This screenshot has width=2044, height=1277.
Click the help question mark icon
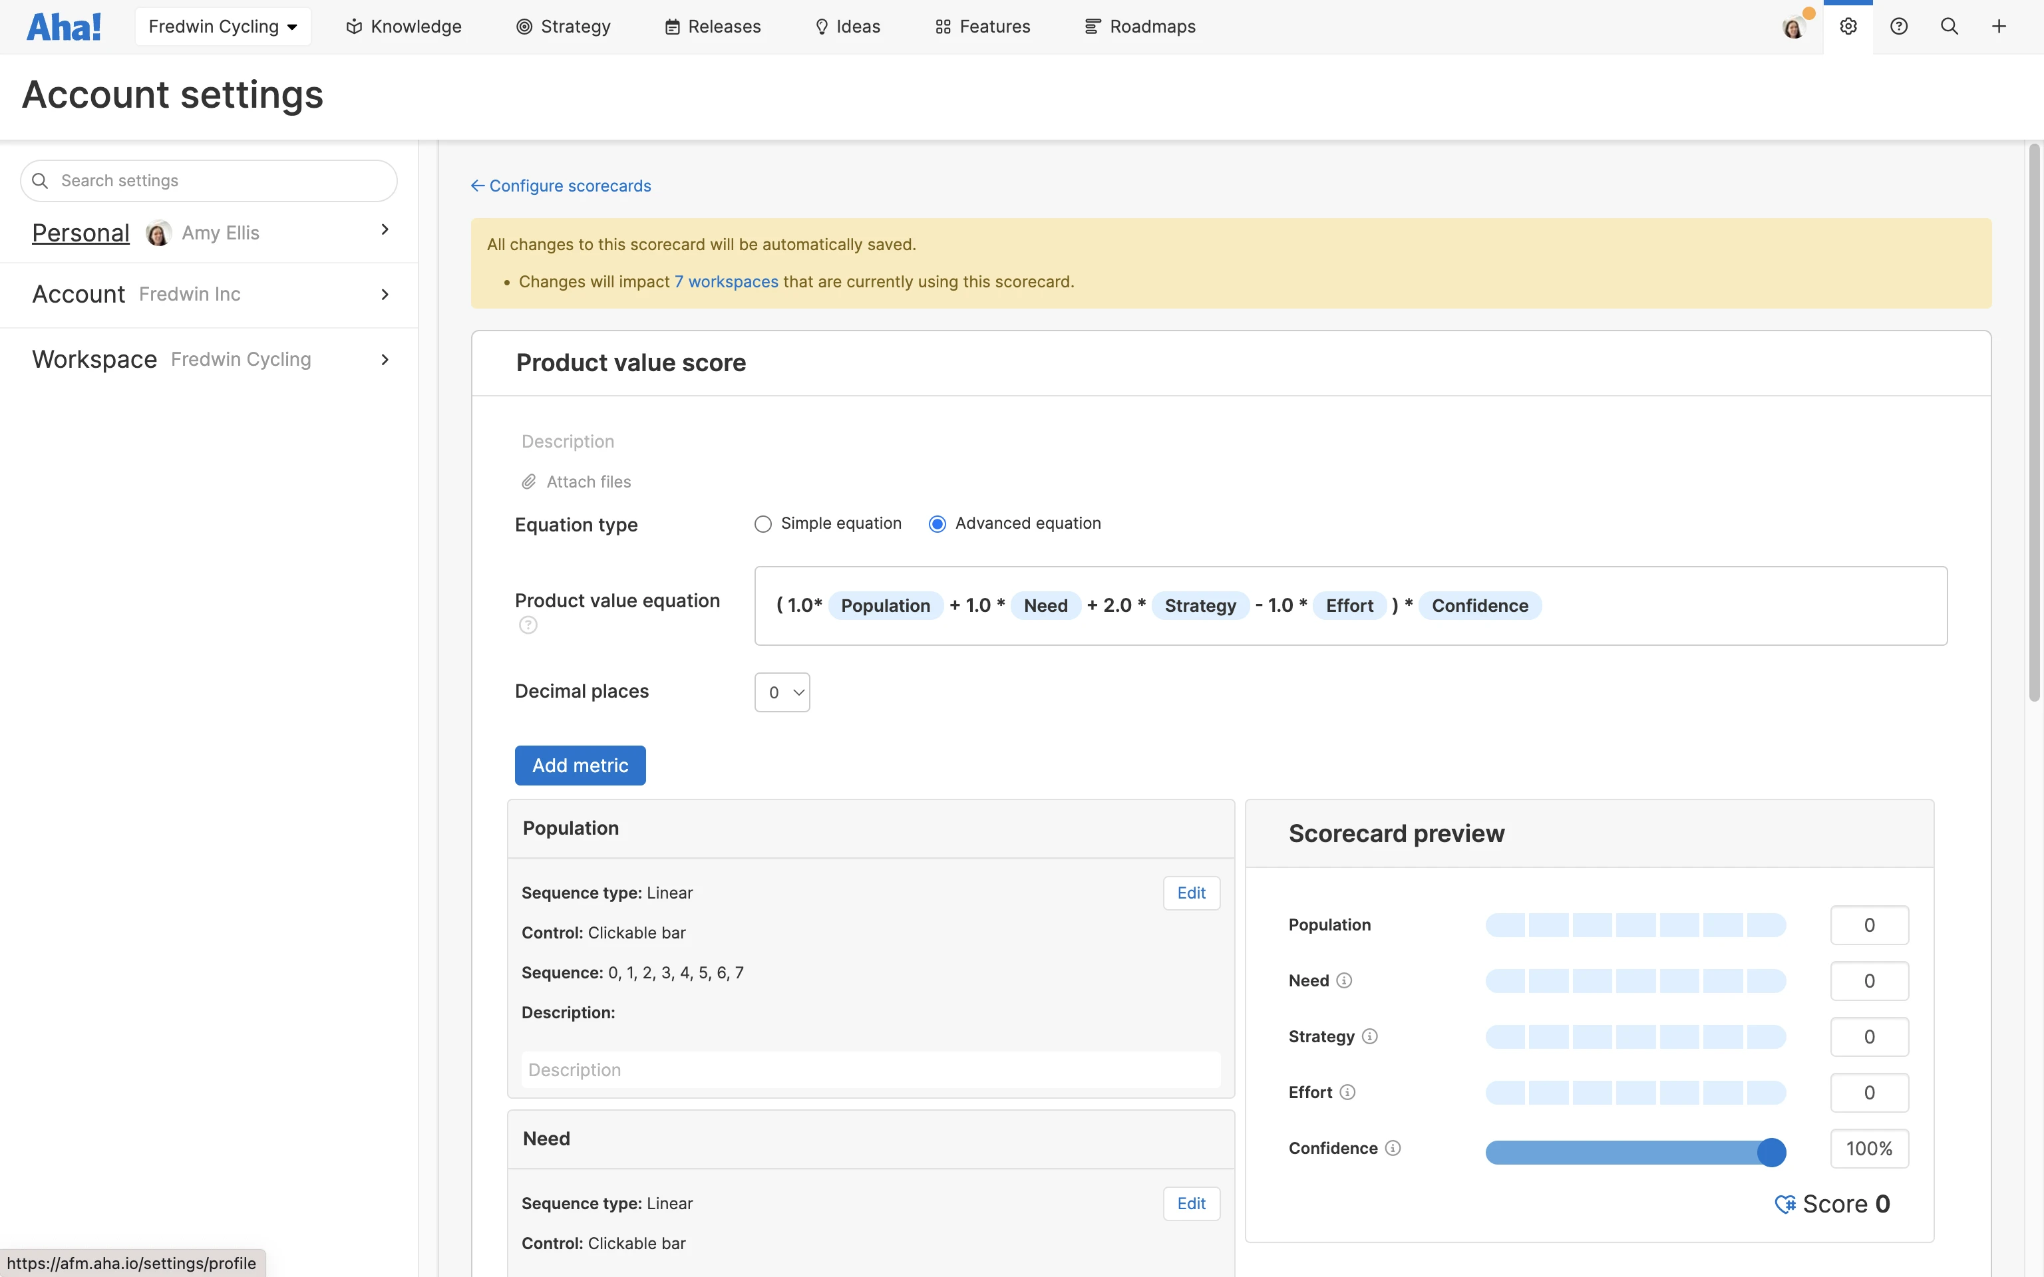(x=1899, y=26)
